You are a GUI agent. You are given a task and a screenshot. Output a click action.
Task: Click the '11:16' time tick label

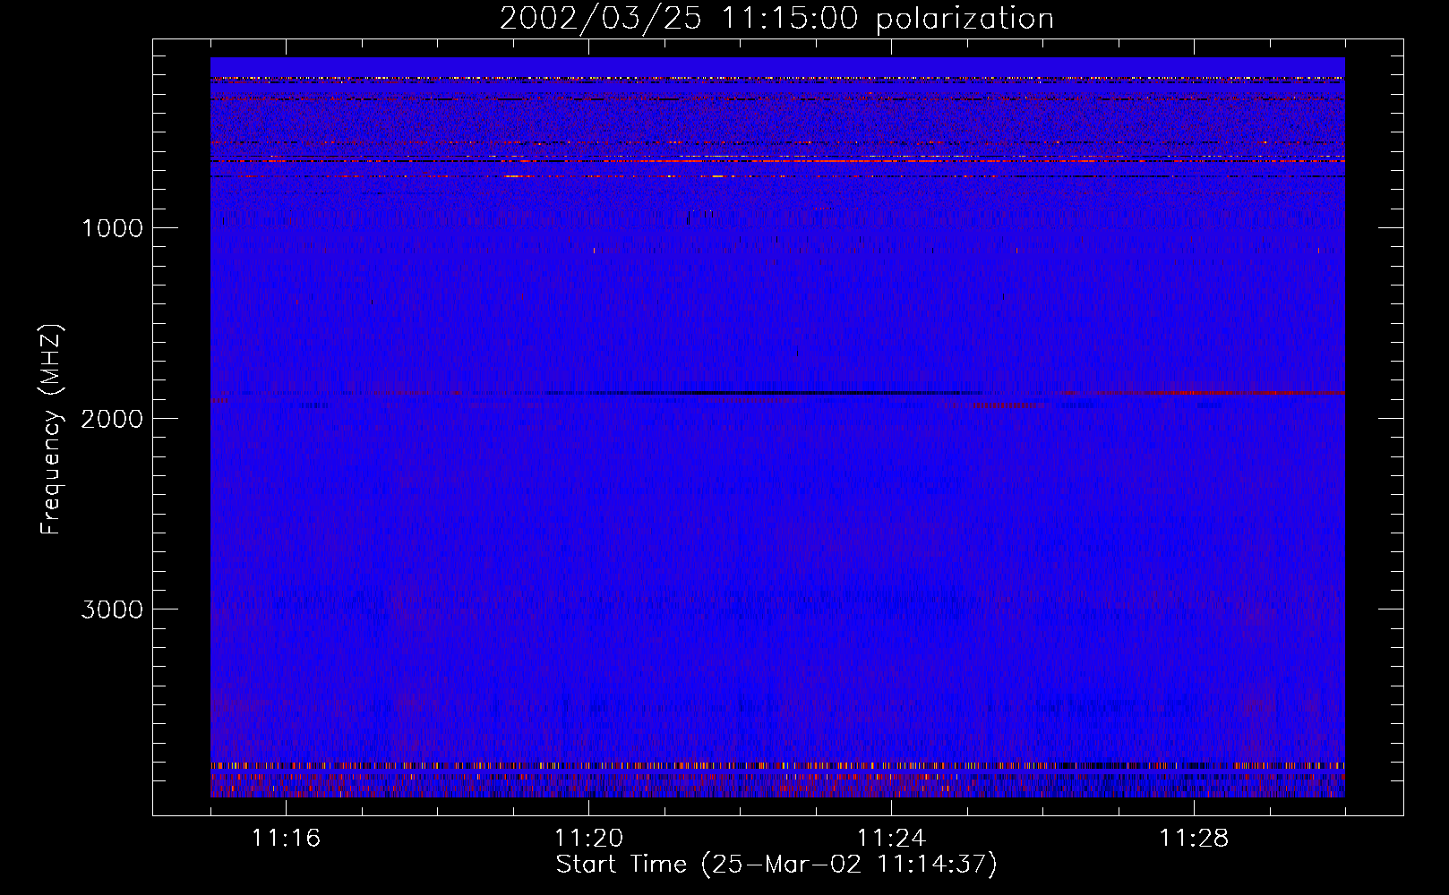(x=286, y=838)
